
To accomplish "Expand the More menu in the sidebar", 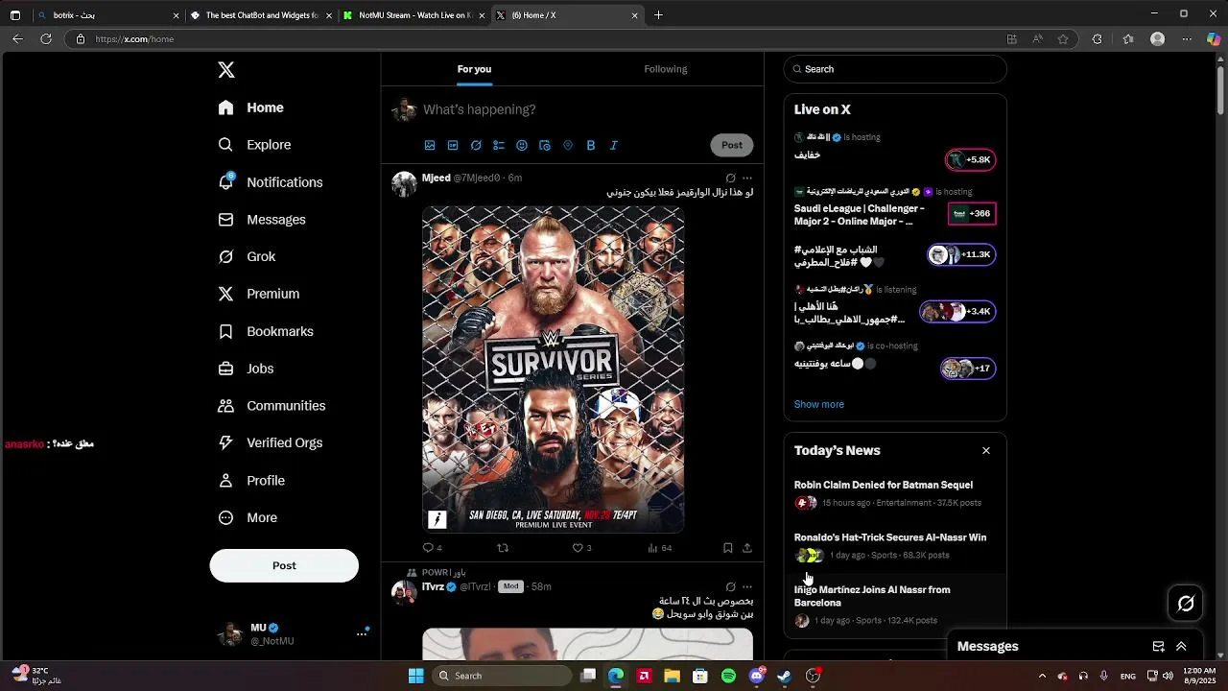I will click(x=248, y=517).
